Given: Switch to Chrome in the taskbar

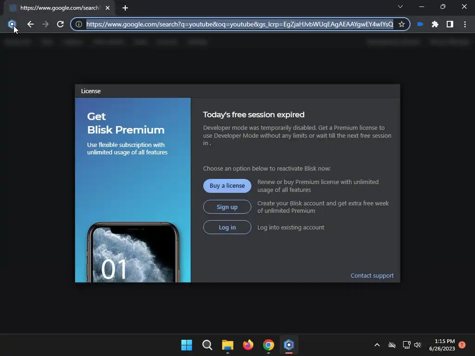Looking at the screenshot, I should coord(269,345).
